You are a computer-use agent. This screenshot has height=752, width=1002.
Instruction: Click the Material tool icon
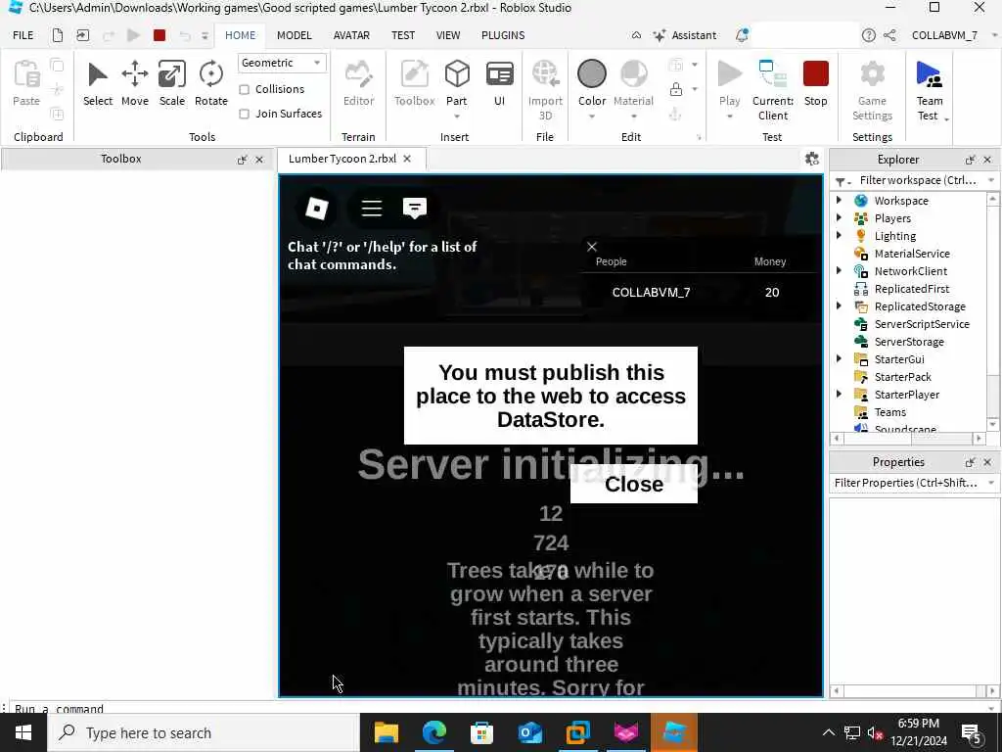(x=633, y=74)
